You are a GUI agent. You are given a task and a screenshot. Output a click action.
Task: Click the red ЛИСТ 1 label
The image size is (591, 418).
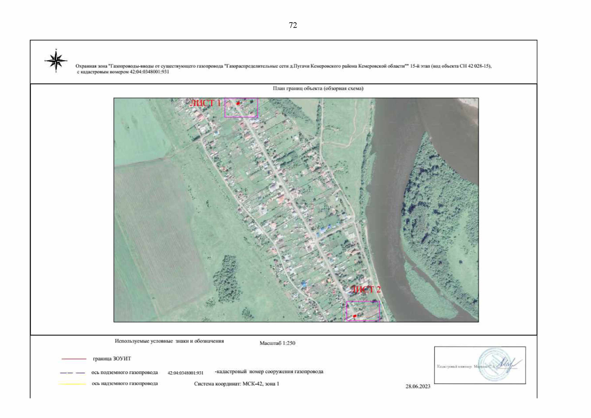205,103
